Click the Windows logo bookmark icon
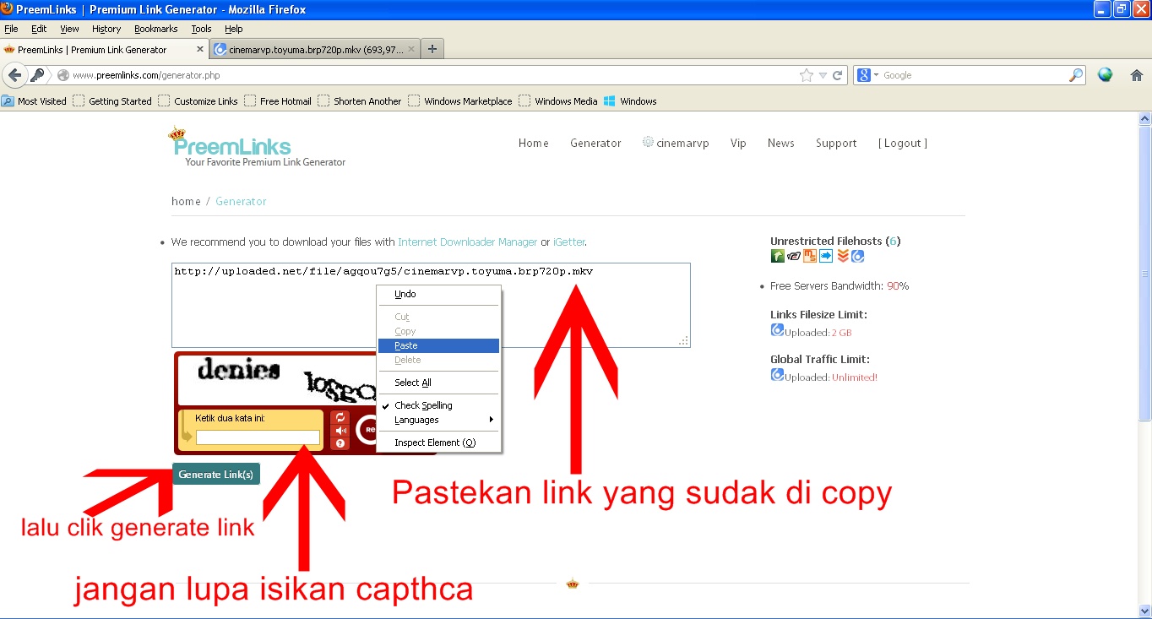 (609, 100)
